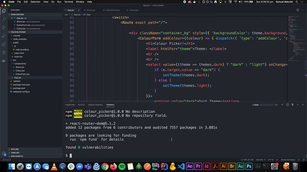Open After Effects from the dock
The height and width of the screenshot is (172, 307).
189,167
